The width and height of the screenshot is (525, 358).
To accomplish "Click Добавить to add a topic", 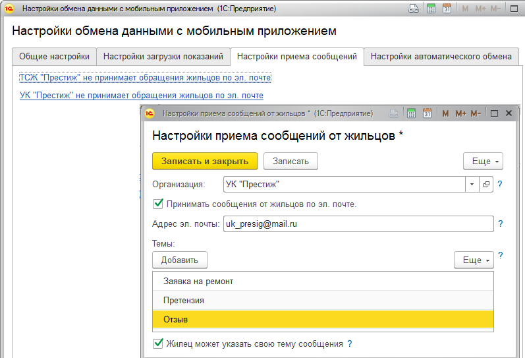I will click(180, 260).
